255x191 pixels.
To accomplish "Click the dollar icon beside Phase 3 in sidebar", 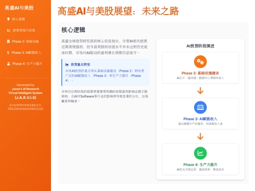I will tap(8, 52).
